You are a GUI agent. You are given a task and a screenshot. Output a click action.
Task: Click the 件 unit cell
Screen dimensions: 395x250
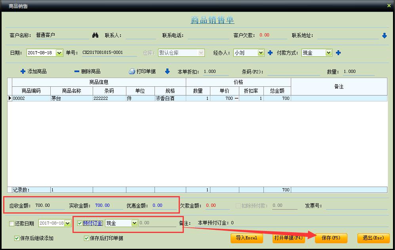point(140,98)
